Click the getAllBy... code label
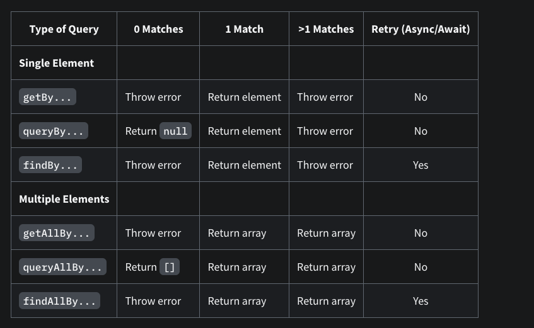The height and width of the screenshot is (328, 534). pos(57,233)
